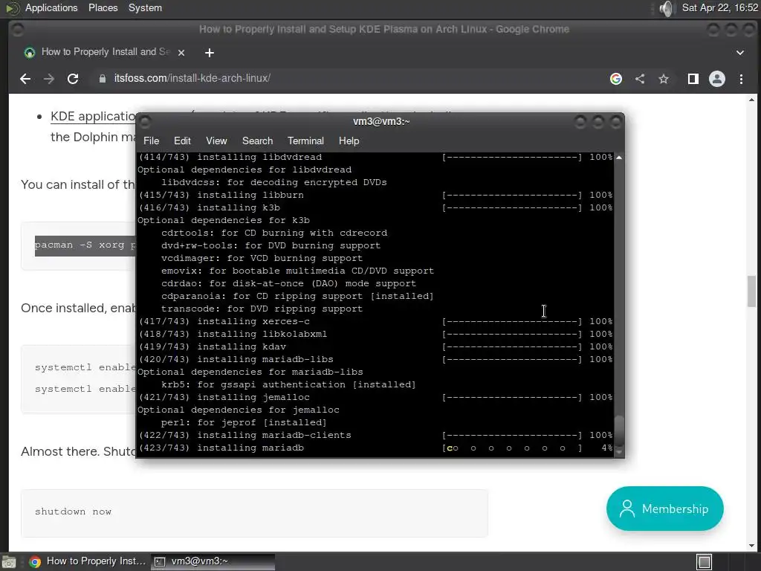The image size is (761, 571).
Task: Expand the Chrome tab search chevron
Action: (739, 53)
